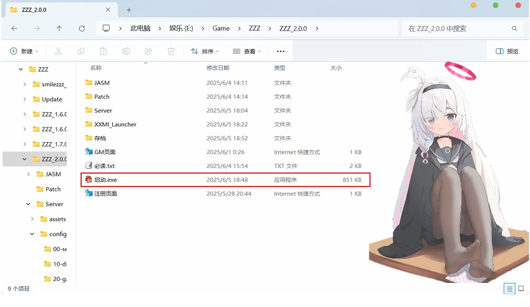
Task: Switch to details view in status bar
Action: (x=509, y=289)
